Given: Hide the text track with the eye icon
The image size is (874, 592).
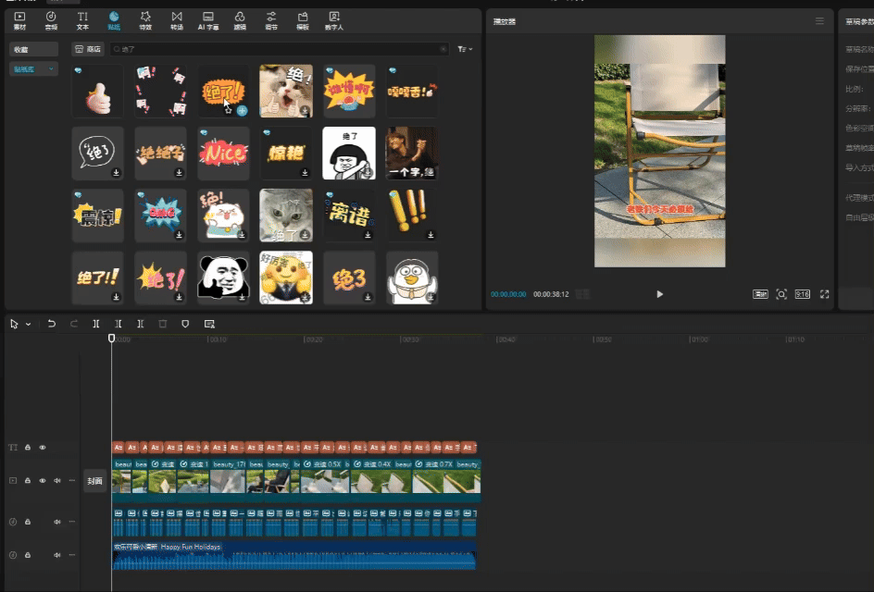Looking at the screenshot, I should pyautogui.click(x=43, y=447).
